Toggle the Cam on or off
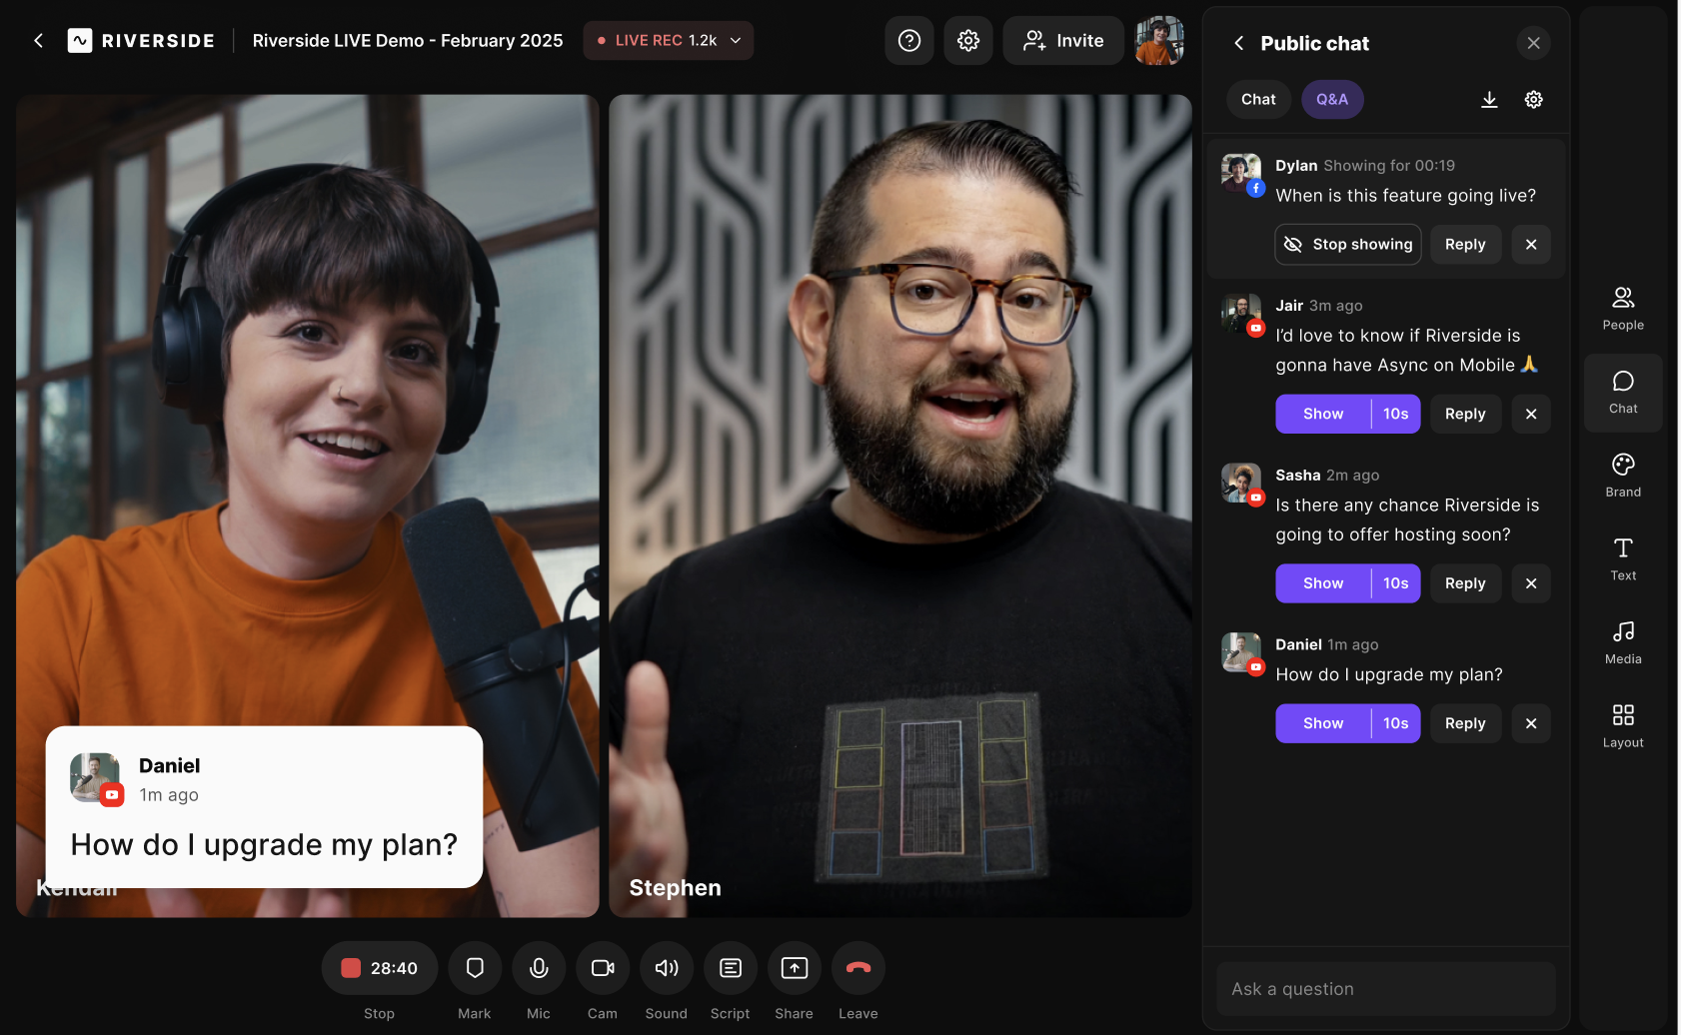This screenshot has width=1681, height=1035. point(603,968)
